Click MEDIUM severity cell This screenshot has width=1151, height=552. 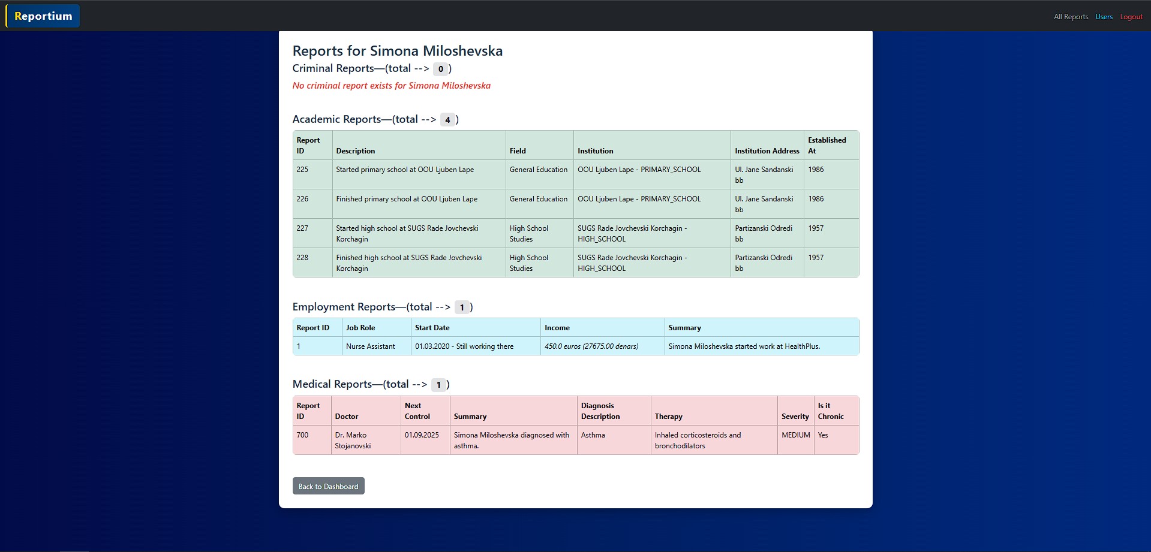click(x=795, y=440)
